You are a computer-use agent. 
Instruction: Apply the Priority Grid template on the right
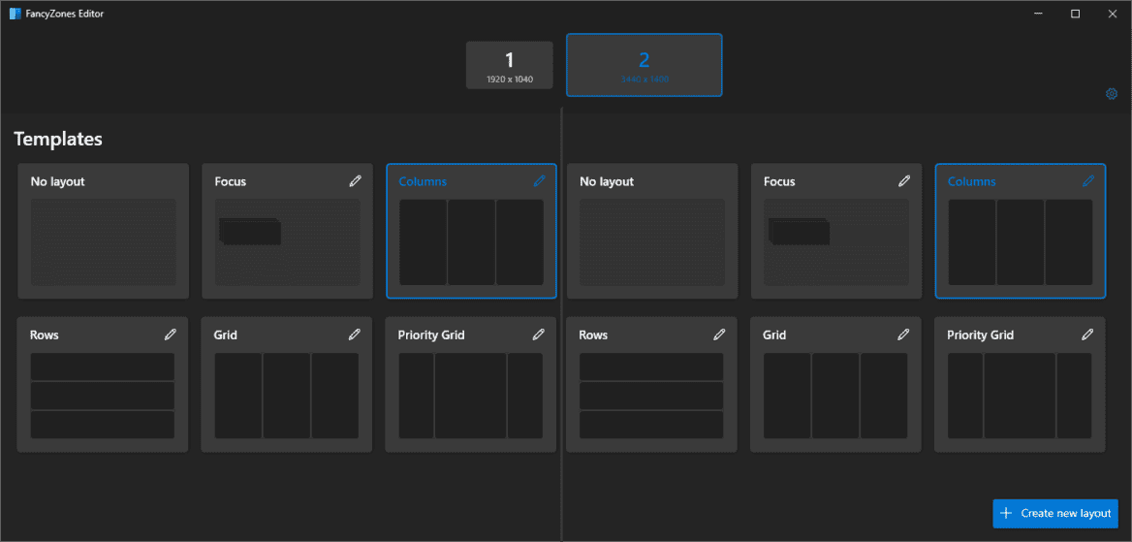click(1019, 396)
